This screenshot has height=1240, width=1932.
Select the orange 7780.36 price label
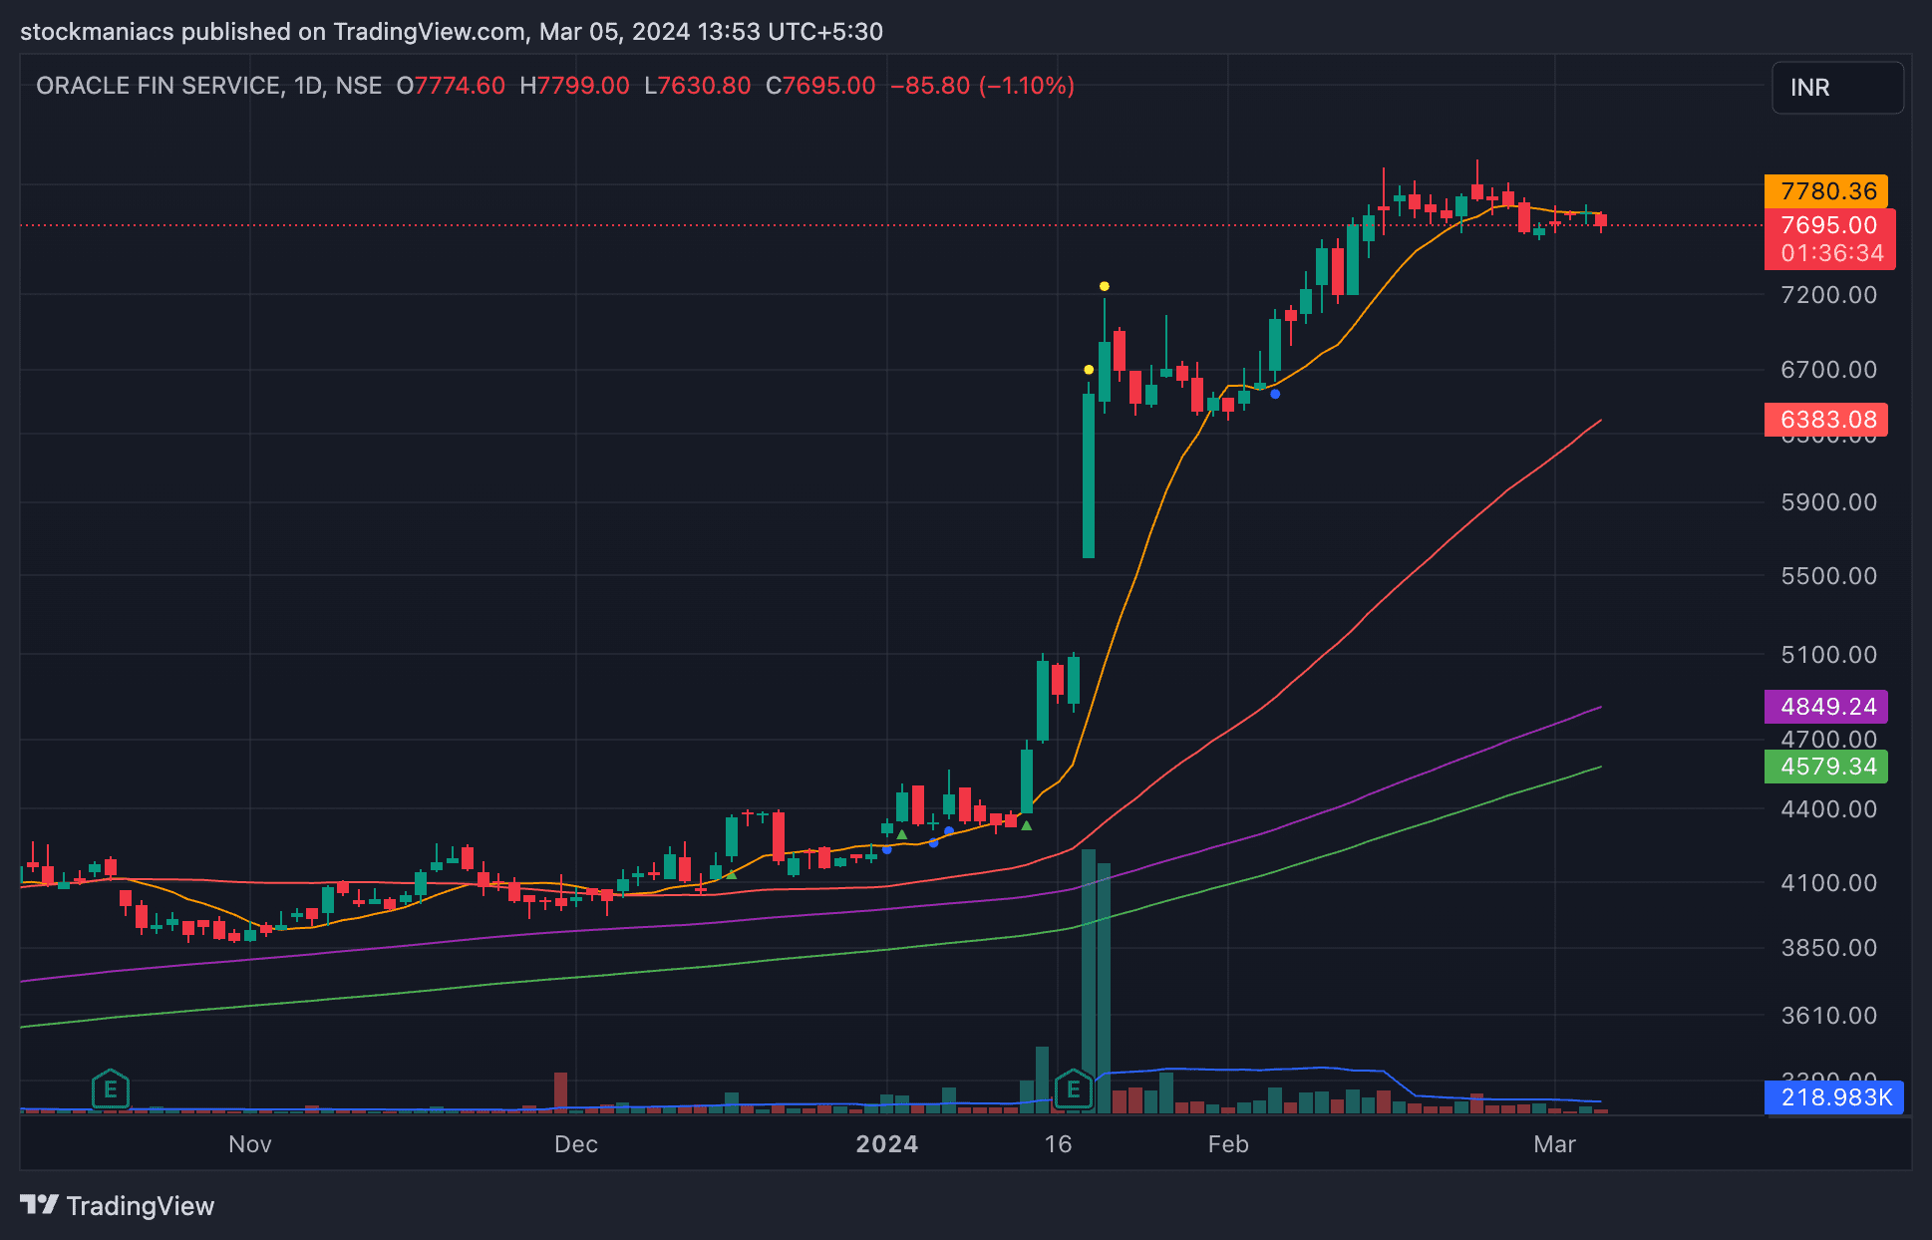1827,190
